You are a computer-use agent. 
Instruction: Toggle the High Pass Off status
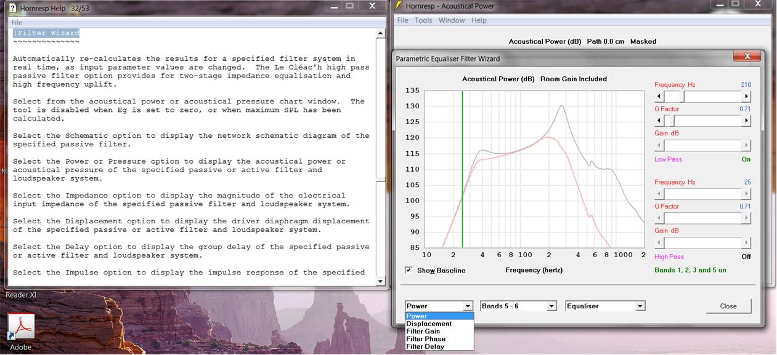(x=746, y=257)
